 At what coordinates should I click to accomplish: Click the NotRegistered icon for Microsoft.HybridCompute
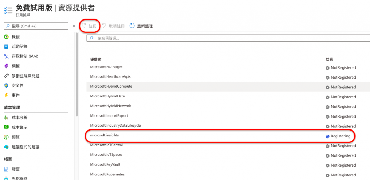click(x=327, y=87)
